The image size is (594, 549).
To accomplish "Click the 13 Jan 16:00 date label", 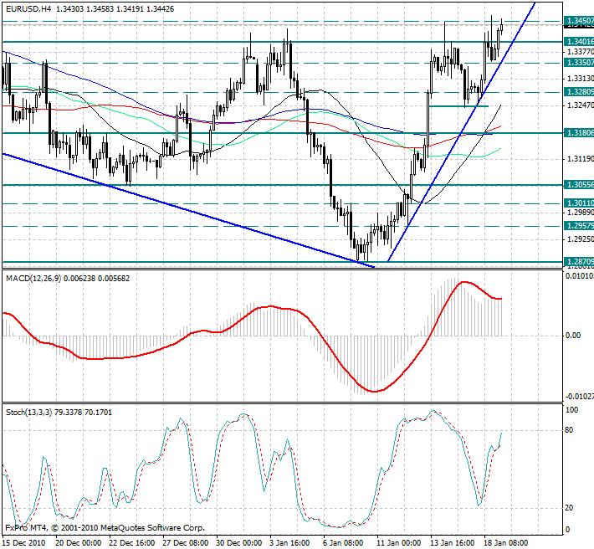I will tap(453, 542).
